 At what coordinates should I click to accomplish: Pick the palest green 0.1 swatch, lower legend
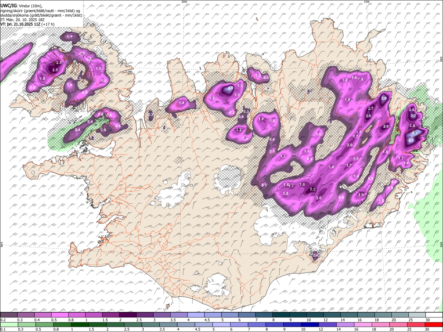pyautogui.click(x=9, y=324)
